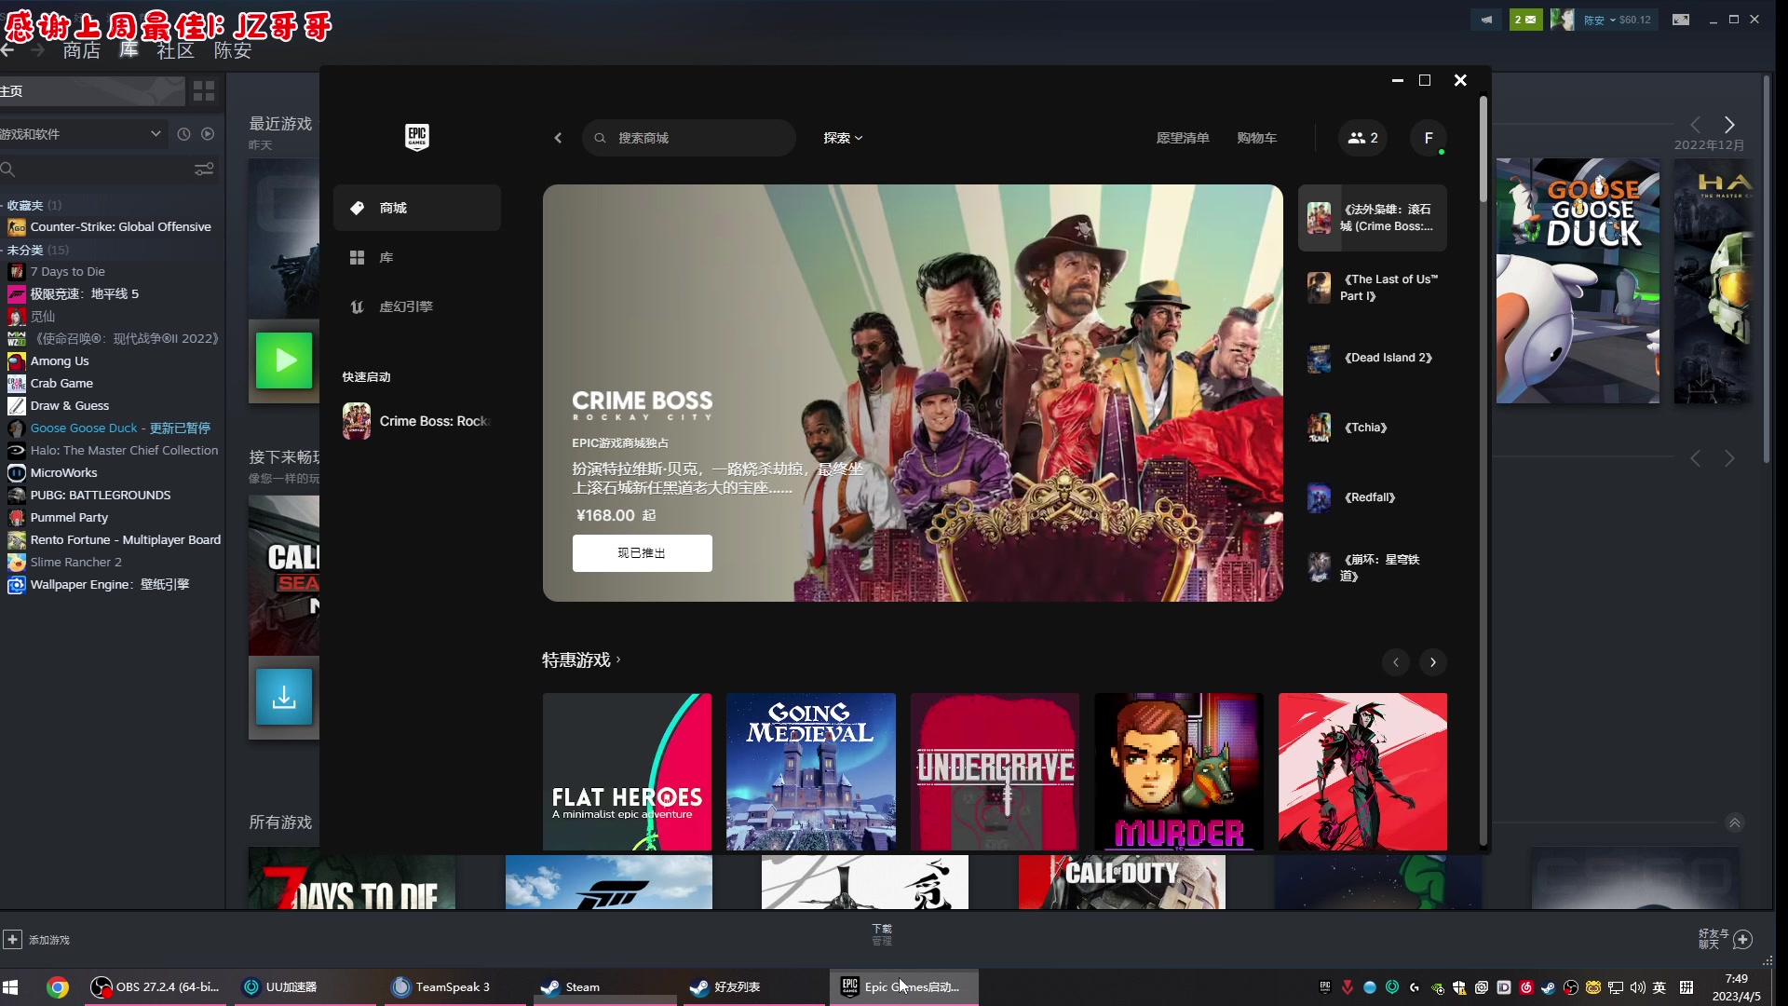
Task: Open 虚幻引擎 sidebar tab
Action: click(x=405, y=306)
